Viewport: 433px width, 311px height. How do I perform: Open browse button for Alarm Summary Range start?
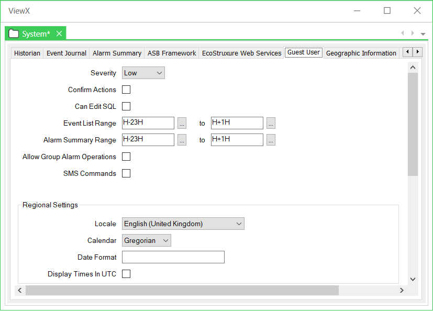(x=182, y=140)
